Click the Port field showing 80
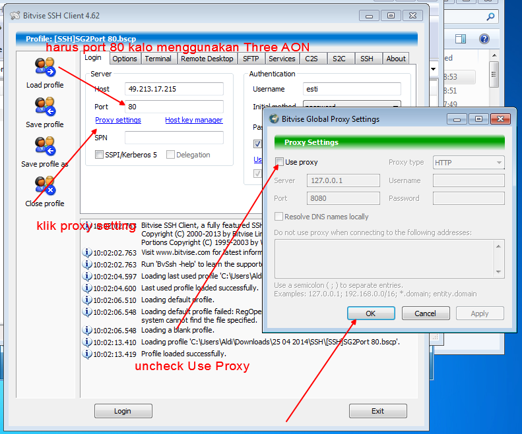522x434 pixels. click(174, 107)
